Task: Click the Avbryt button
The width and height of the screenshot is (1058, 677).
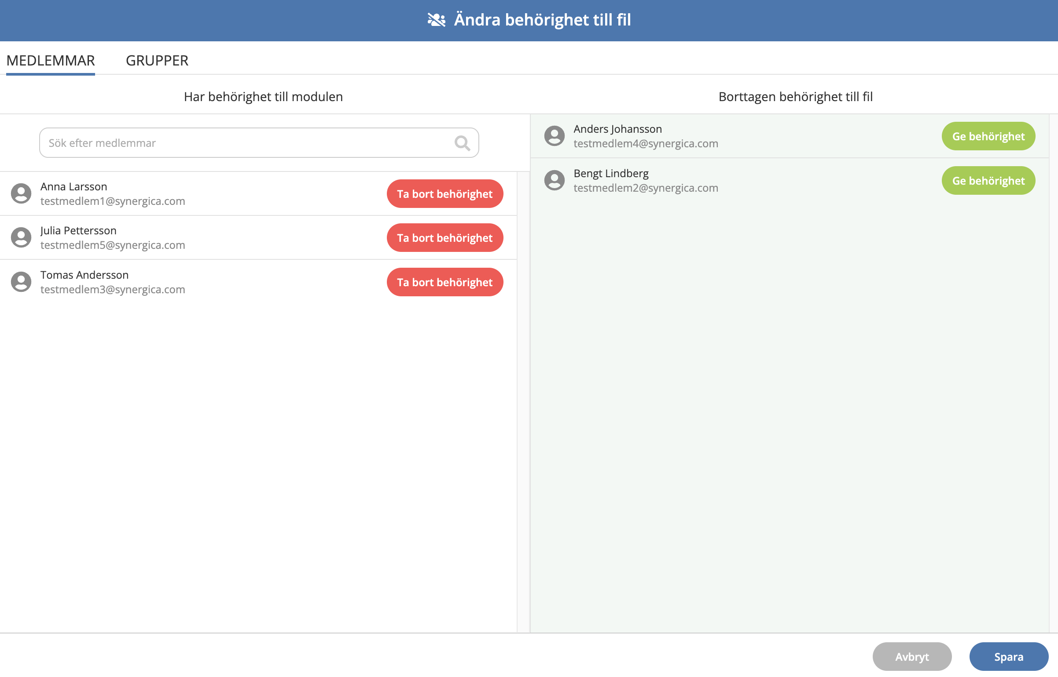Action: click(912, 656)
